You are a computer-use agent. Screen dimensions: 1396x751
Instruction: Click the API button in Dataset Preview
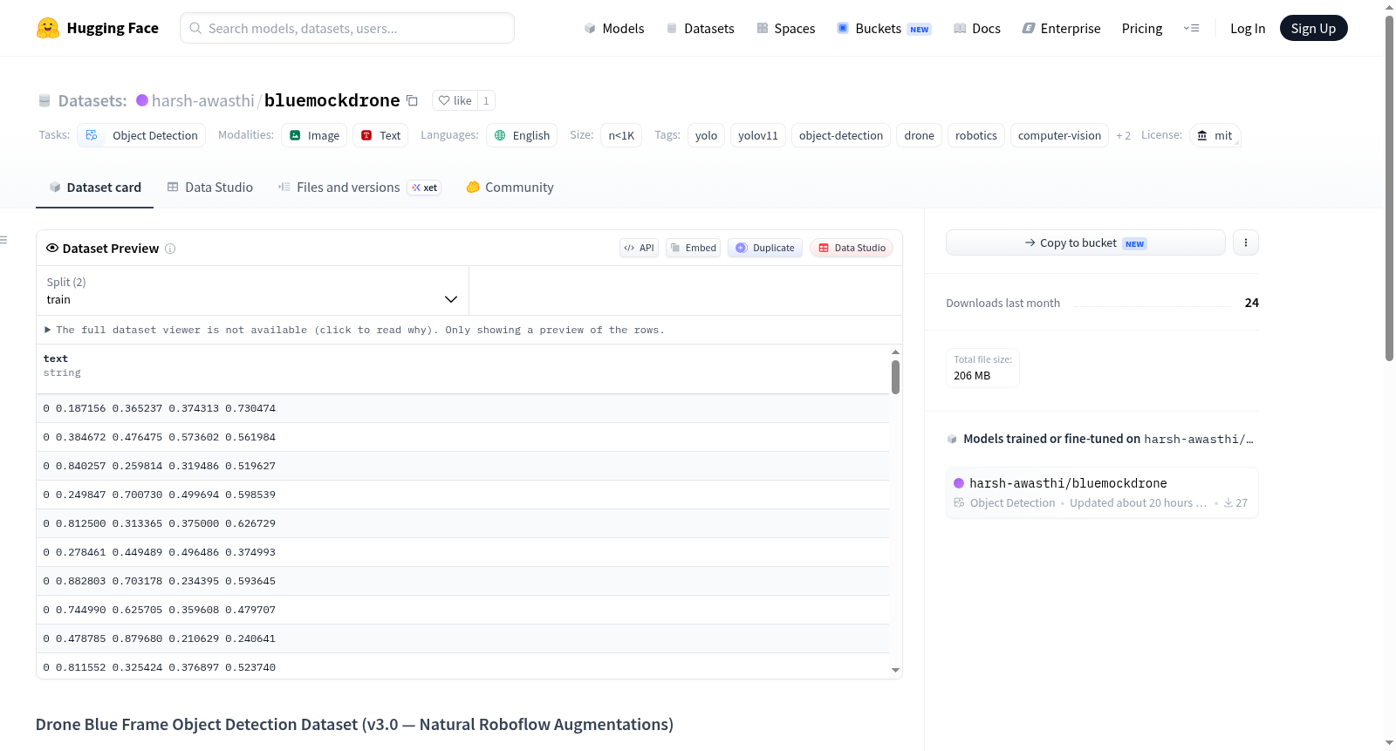click(x=639, y=248)
